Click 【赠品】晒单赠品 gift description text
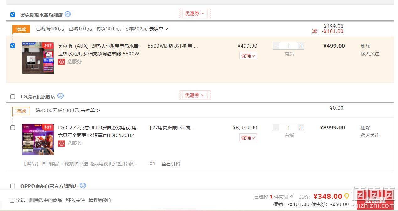This screenshot has height=211, width=398. point(80,164)
